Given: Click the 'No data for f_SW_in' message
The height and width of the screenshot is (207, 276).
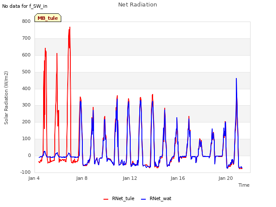Looking at the screenshot, I should 25,6.
